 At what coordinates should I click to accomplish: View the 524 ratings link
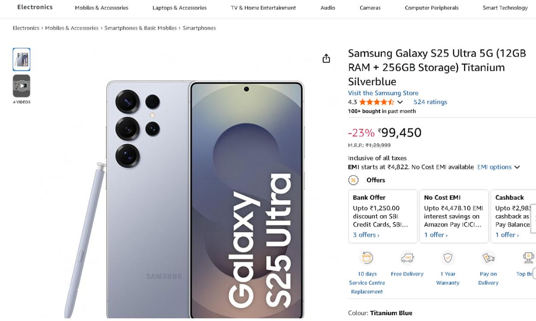430,102
